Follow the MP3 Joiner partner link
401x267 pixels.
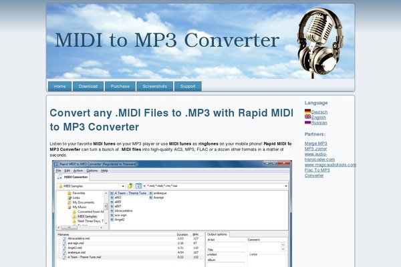click(x=316, y=149)
